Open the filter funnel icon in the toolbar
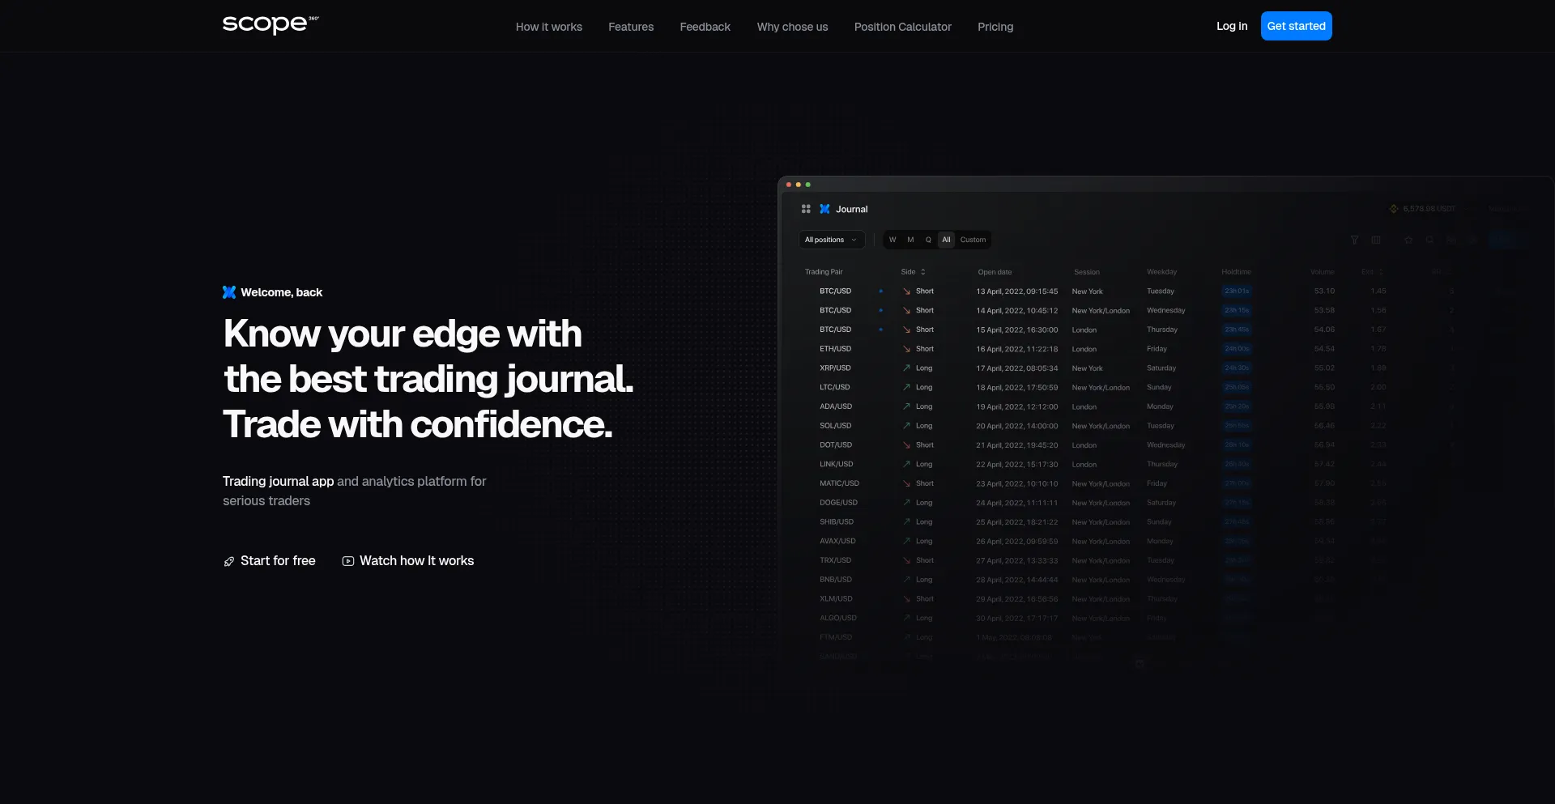 [x=1355, y=240]
